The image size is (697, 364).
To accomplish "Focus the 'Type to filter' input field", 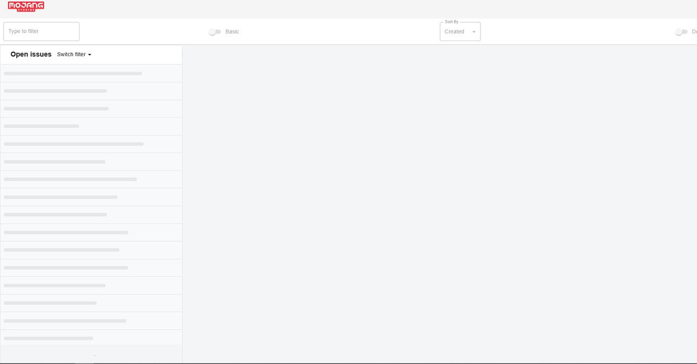I will pos(41,31).
